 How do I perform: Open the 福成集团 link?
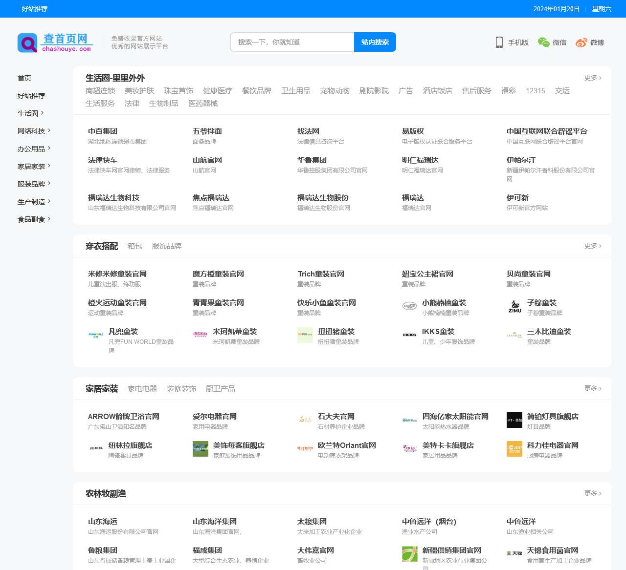coord(207,550)
